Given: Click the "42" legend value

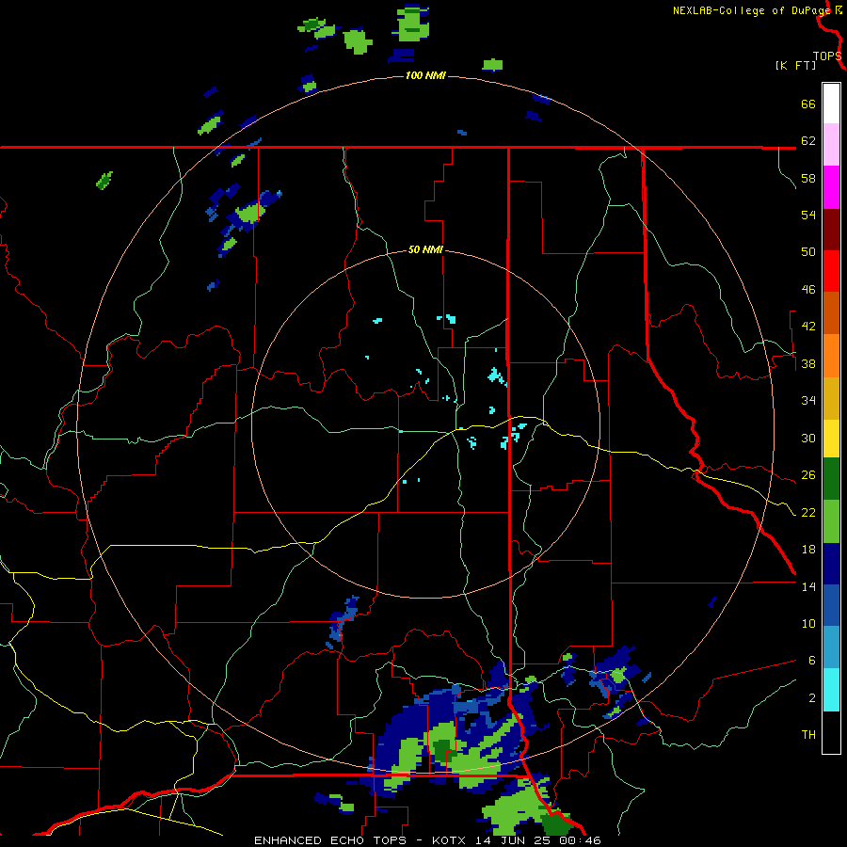Looking at the screenshot, I should tap(808, 327).
